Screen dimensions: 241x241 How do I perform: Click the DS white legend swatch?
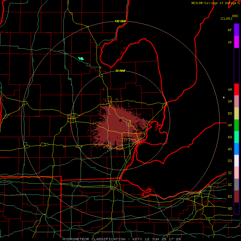tap(236, 161)
